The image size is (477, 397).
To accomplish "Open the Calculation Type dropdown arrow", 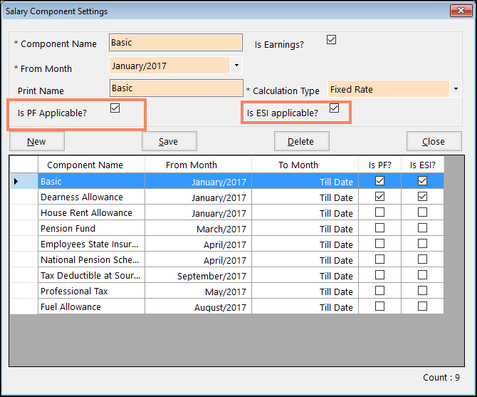I will [456, 89].
